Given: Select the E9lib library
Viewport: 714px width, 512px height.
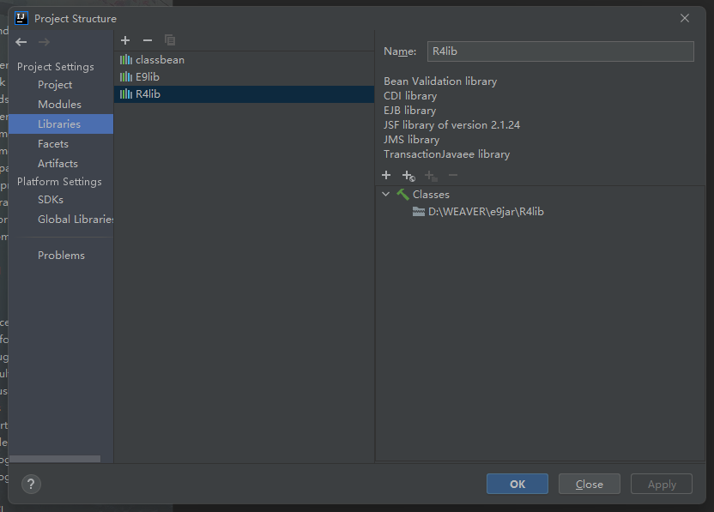Looking at the screenshot, I should [148, 77].
